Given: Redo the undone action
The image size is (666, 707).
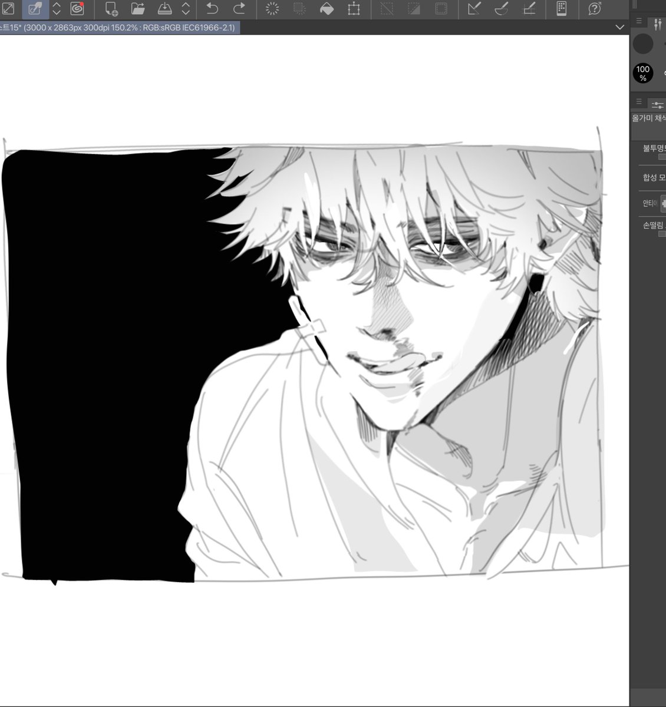Looking at the screenshot, I should 239,9.
